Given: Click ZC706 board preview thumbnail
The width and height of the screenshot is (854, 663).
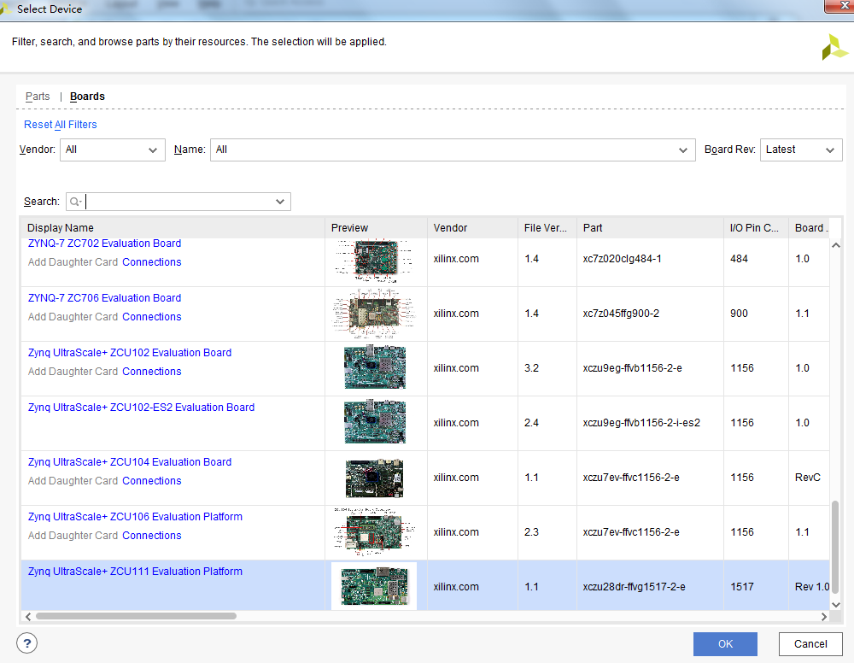Looking at the screenshot, I should (x=374, y=314).
